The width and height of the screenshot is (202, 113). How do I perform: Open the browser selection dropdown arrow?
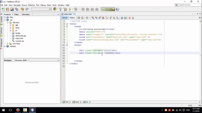(x=57, y=9)
